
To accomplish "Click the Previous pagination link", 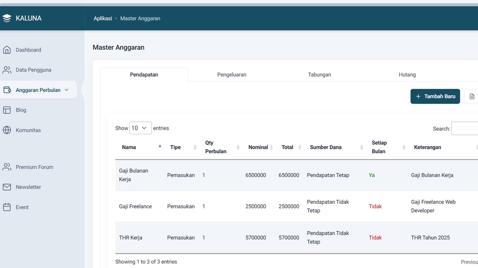I will coord(470,262).
